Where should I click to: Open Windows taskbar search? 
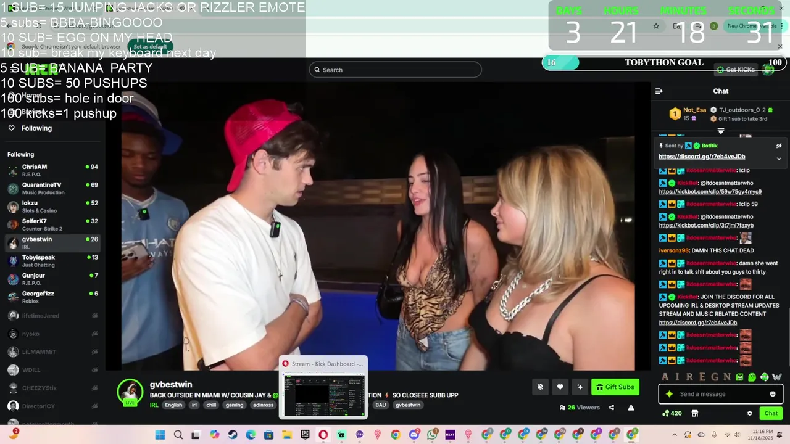pos(178,435)
